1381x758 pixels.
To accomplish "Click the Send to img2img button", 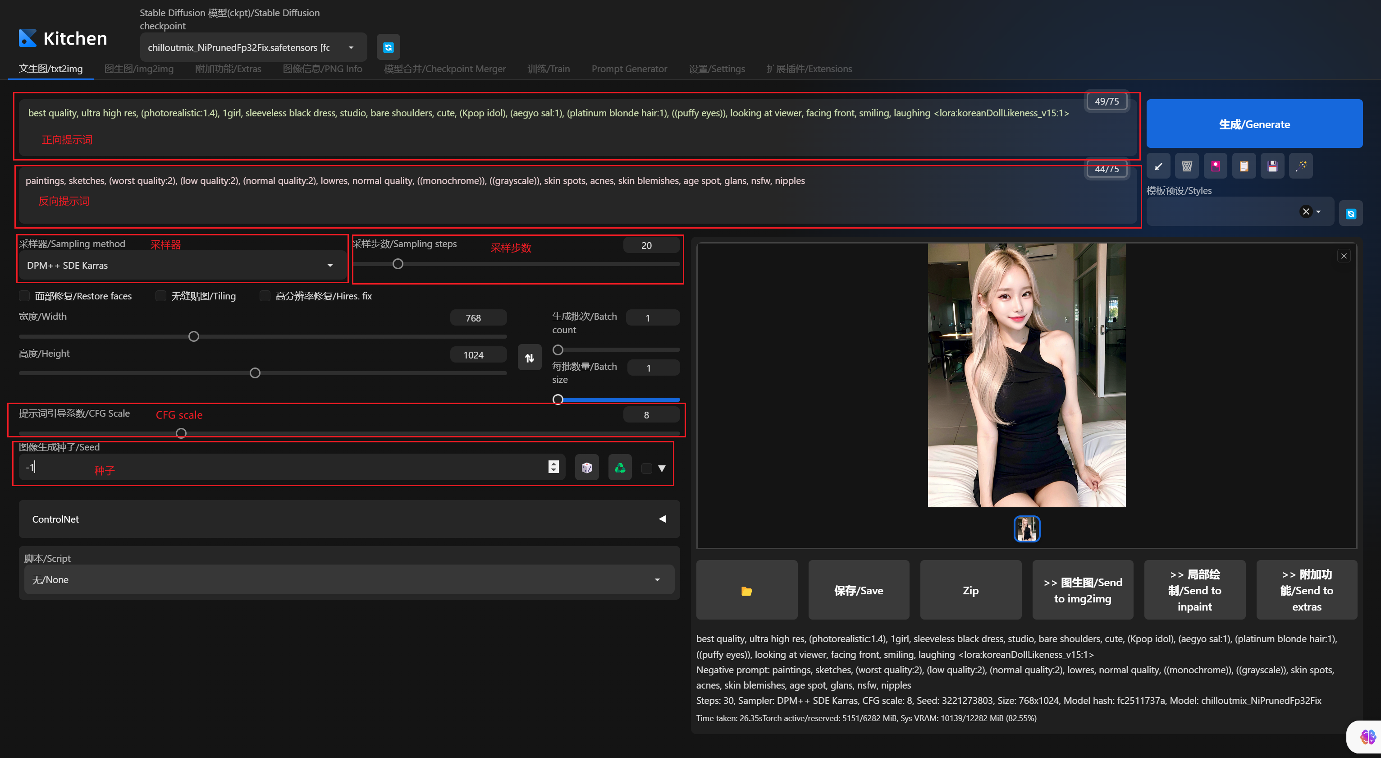I will pyautogui.click(x=1082, y=591).
